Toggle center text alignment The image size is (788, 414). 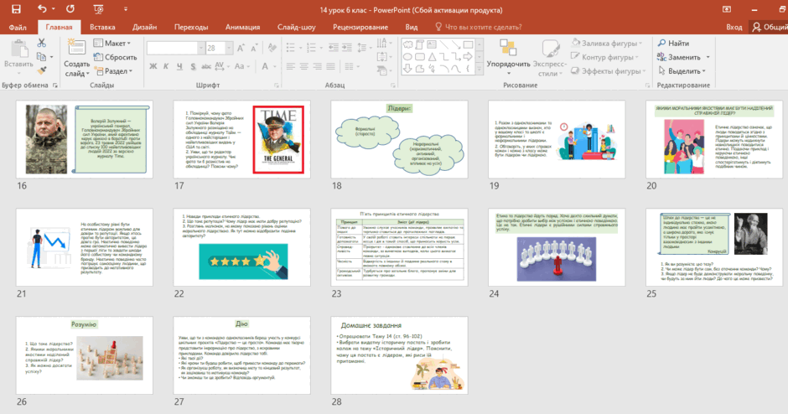pyautogui.click(x=304, y=66)
